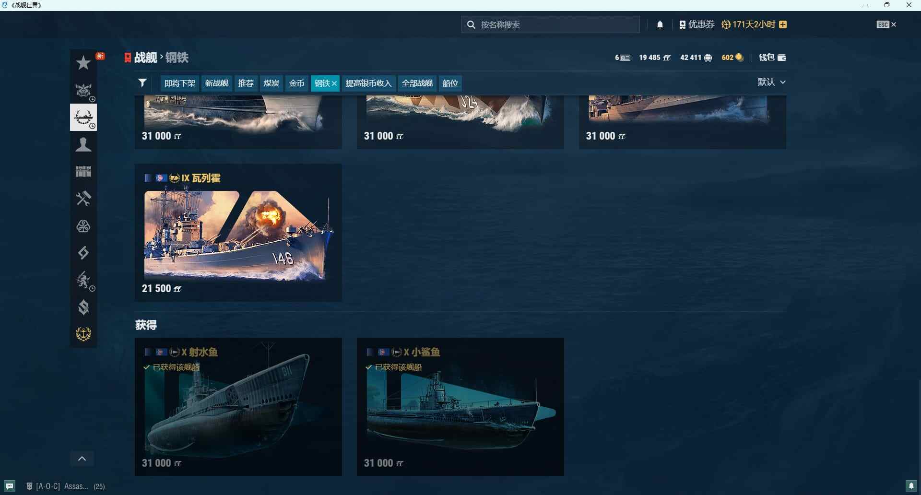
Task: Click the coal balance 42 411
Action: 696,58
